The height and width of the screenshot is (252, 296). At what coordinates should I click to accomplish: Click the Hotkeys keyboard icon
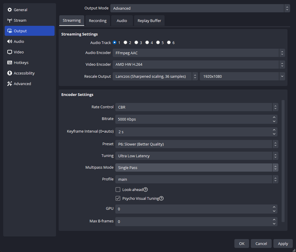pos(10,62)
